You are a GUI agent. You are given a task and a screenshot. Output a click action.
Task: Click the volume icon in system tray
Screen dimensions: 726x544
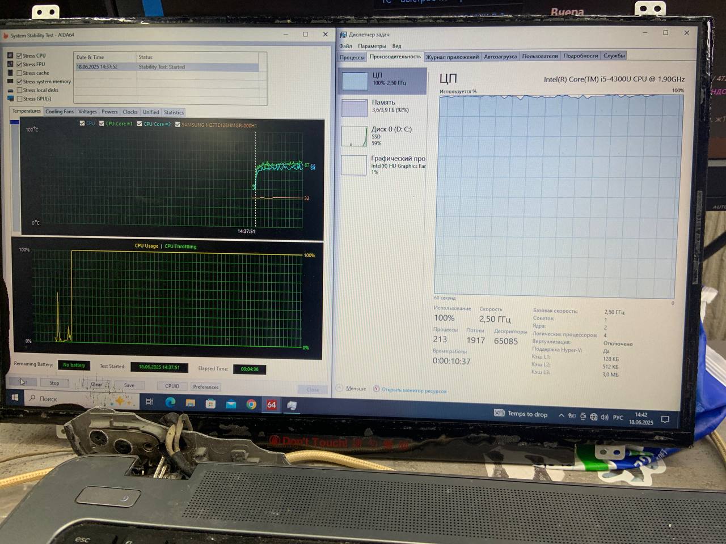(x=604, y=417)
